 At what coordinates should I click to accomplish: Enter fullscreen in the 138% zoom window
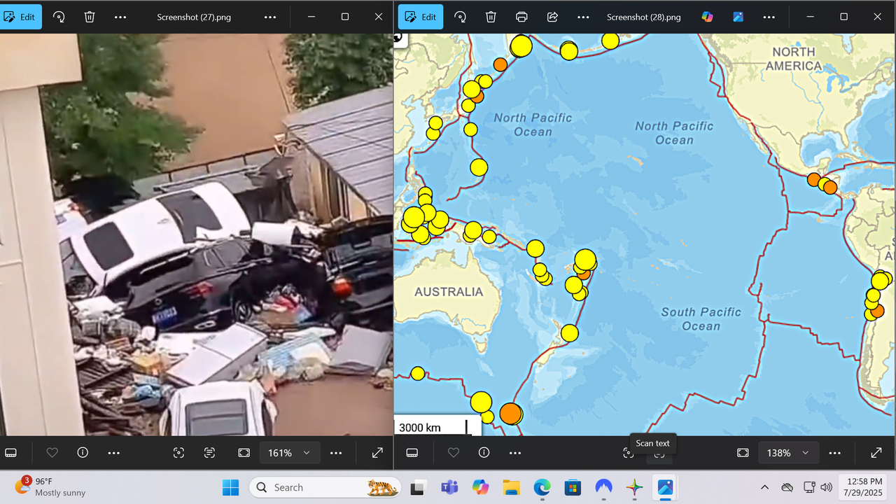(876, 453)
